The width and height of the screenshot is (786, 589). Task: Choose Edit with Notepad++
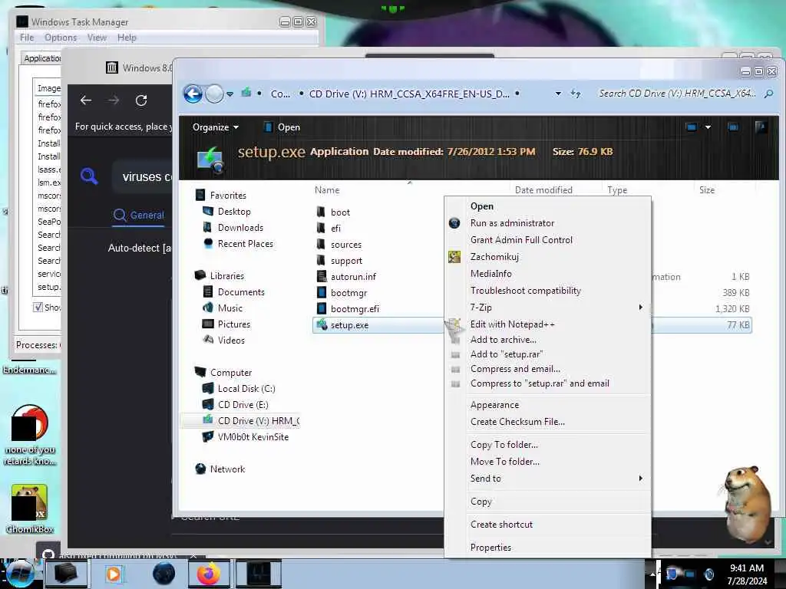[547, 324]
